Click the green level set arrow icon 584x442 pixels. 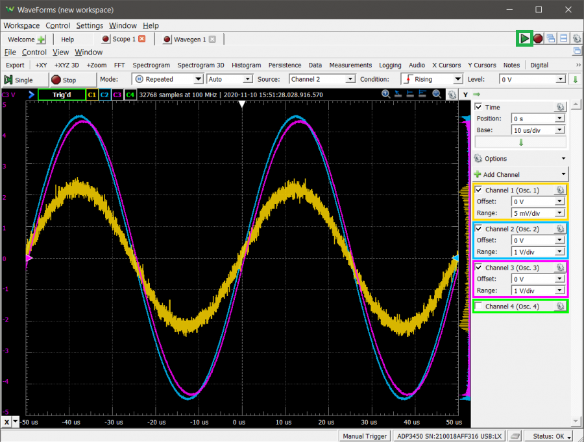tap(576, 79)
